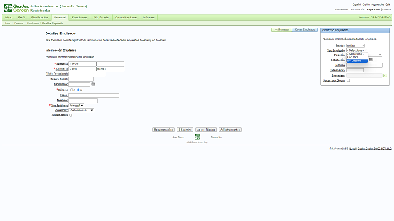Click the Nacimiento date field
394x221 pixels.
click(79, 85)
